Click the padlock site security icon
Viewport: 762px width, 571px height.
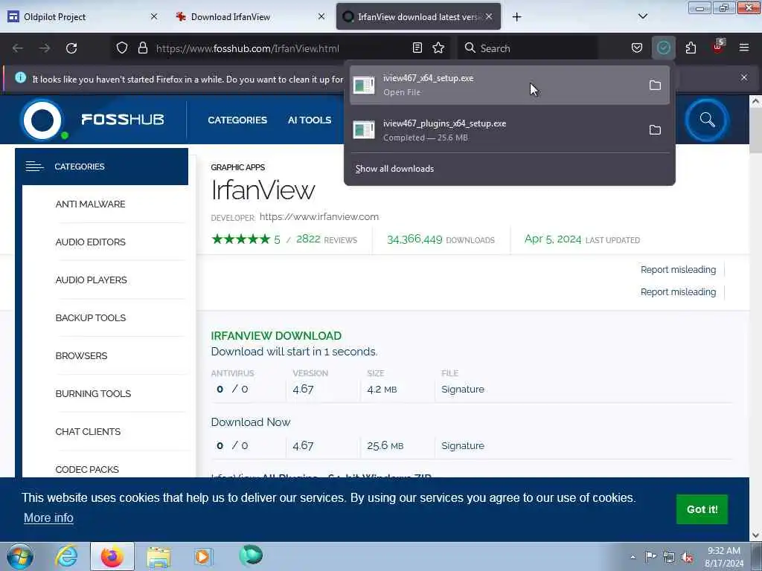(142, 48)
